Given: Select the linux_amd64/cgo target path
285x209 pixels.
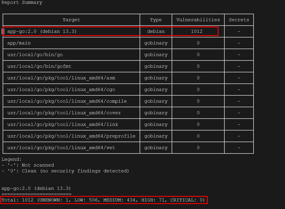Looking at the screenshot, I should click(61, 90).
